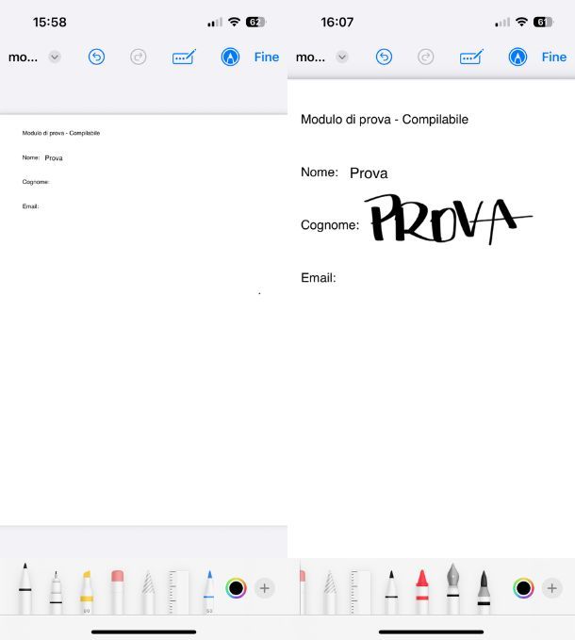Select the dark brush pen in right toolbar
Viewport: 575px width, 640px height.
484,592
